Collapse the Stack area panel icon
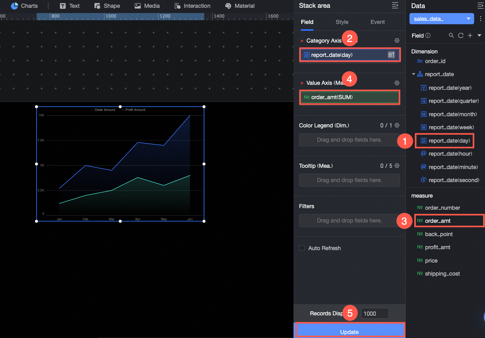Viewport: 485px width, 338px height. pos(395,6)
